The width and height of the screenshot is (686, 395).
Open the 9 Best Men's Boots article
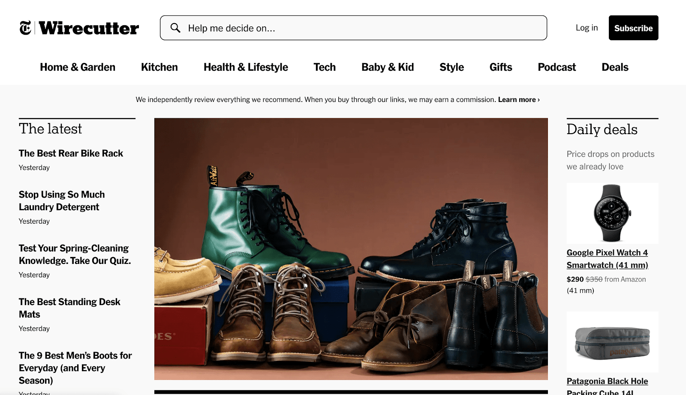pyautogui.click(x=75, y=368)
